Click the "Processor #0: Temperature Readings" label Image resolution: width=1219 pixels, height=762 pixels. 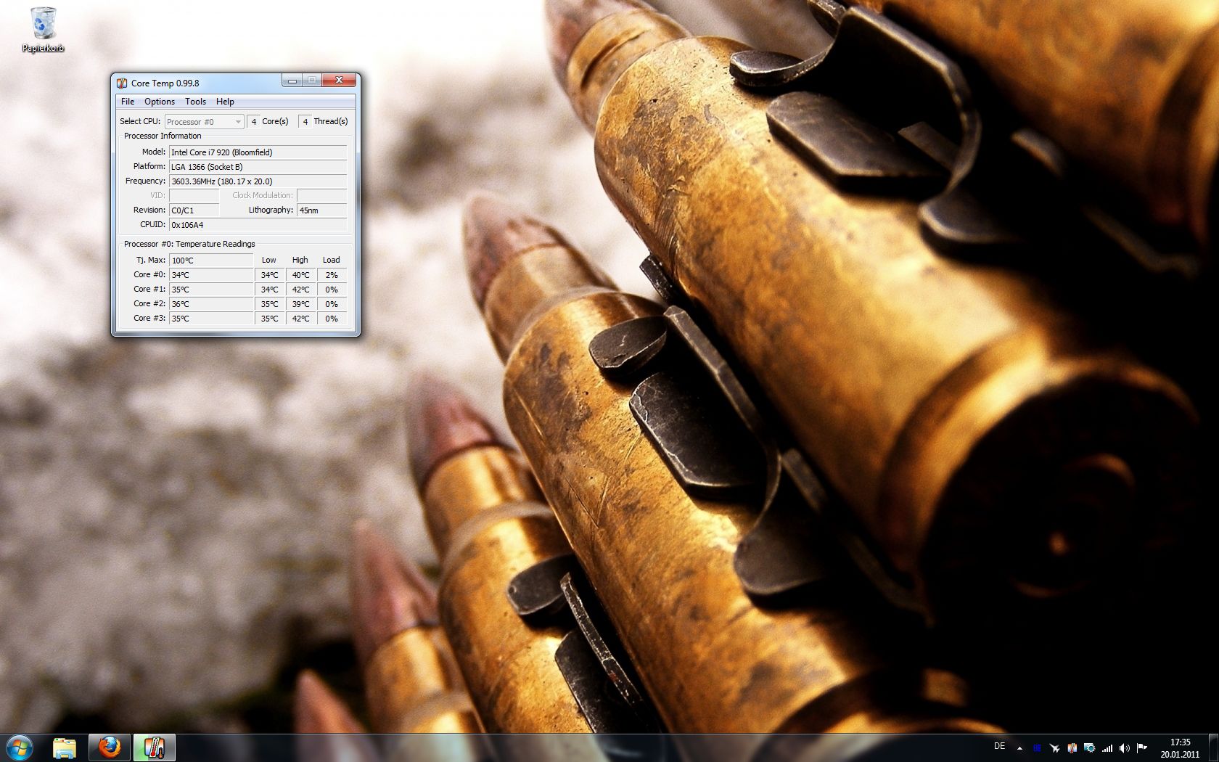click(x=189, y=244)
